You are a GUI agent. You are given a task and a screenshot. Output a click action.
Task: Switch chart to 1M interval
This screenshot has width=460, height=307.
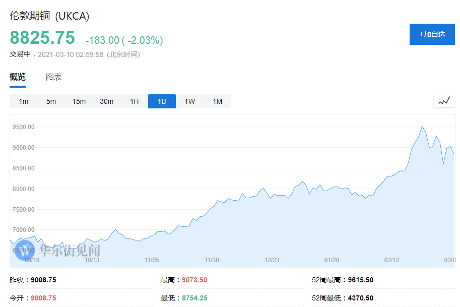coord(217,101)
